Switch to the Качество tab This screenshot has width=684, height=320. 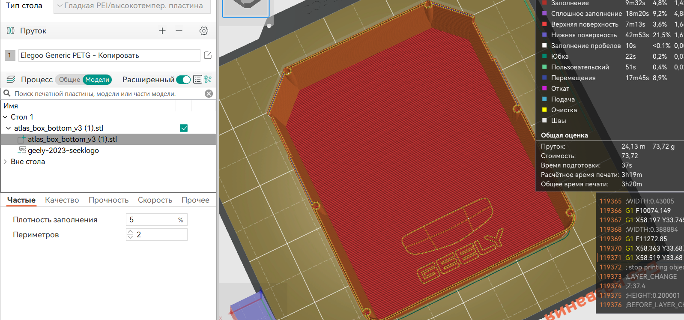(x=62, y=200)
